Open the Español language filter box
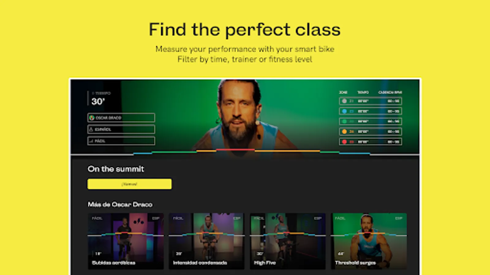 [x=121, y=129]
